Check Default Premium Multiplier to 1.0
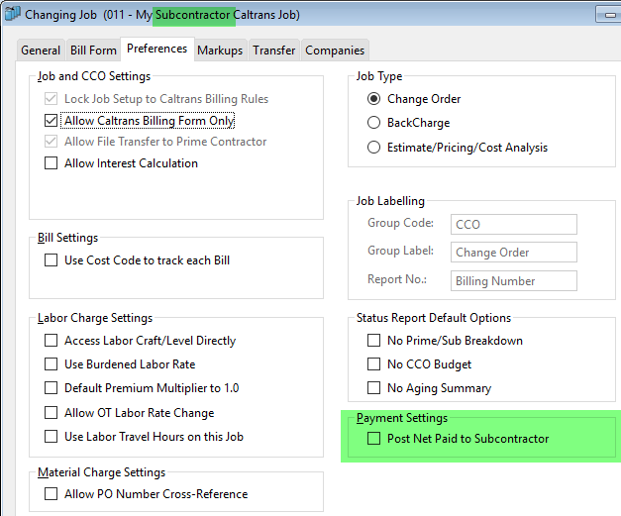Viewport: 621px width, 516px height. [x=52, y=388]
